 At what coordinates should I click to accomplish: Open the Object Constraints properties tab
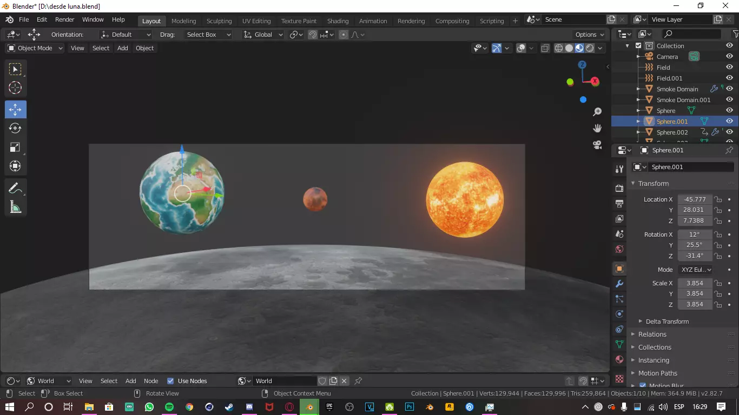[619, 329]
